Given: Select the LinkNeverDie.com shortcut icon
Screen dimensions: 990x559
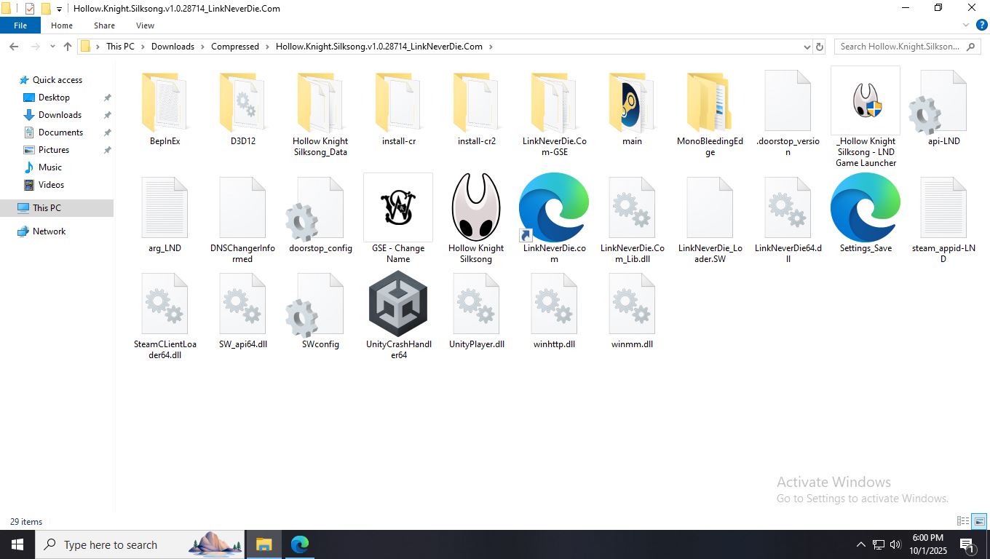Looking at the screenshot, I should [554, 208].
